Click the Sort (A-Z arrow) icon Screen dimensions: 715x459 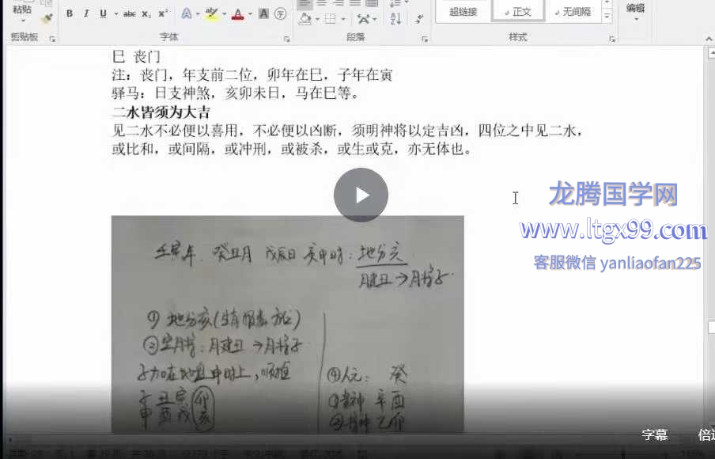click(395, 19)
